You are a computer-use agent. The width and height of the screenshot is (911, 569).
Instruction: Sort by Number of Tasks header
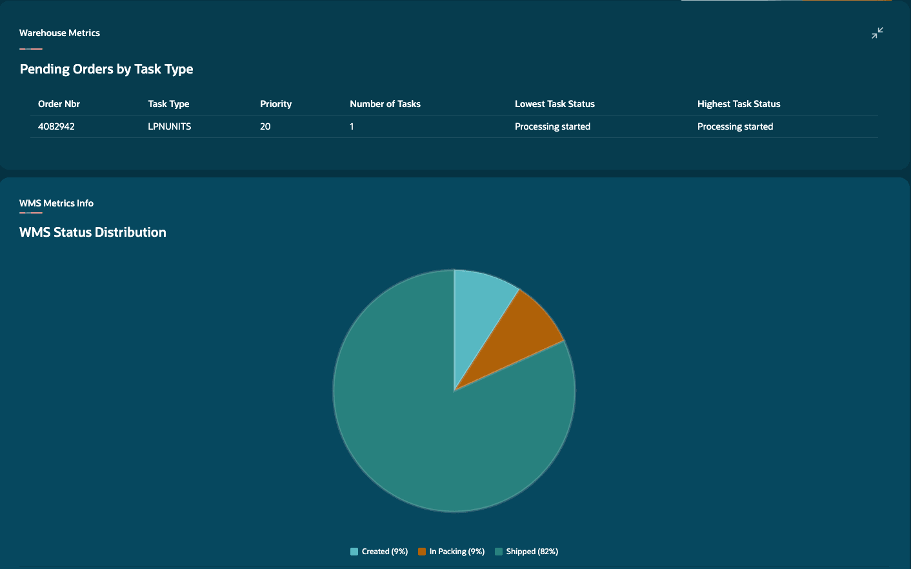(x=385, y=104)
